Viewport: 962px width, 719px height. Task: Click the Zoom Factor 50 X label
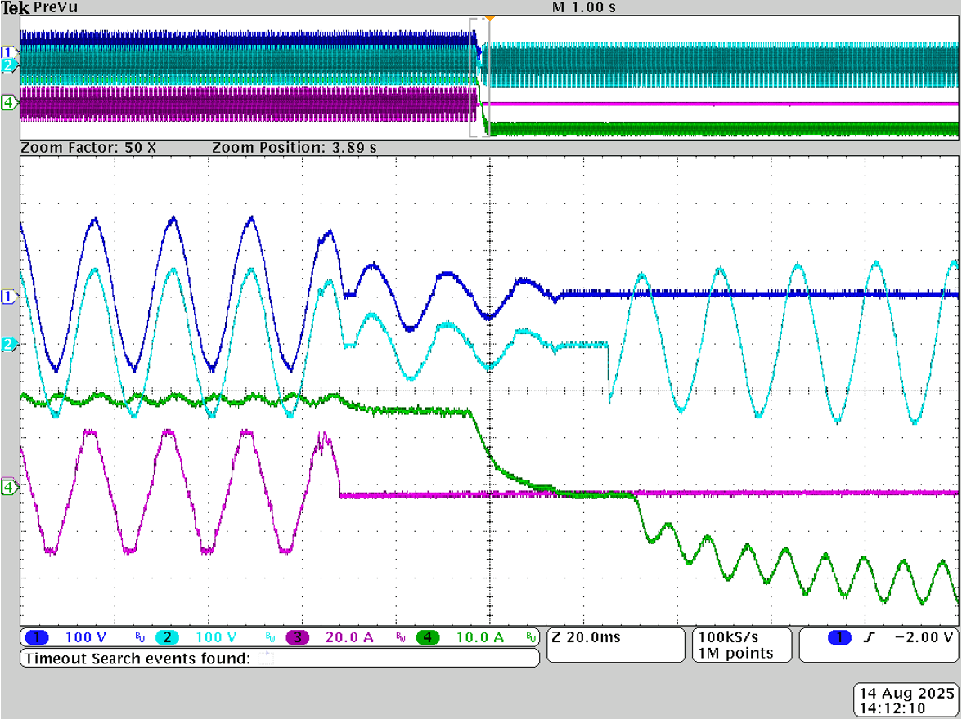point(88,148)
